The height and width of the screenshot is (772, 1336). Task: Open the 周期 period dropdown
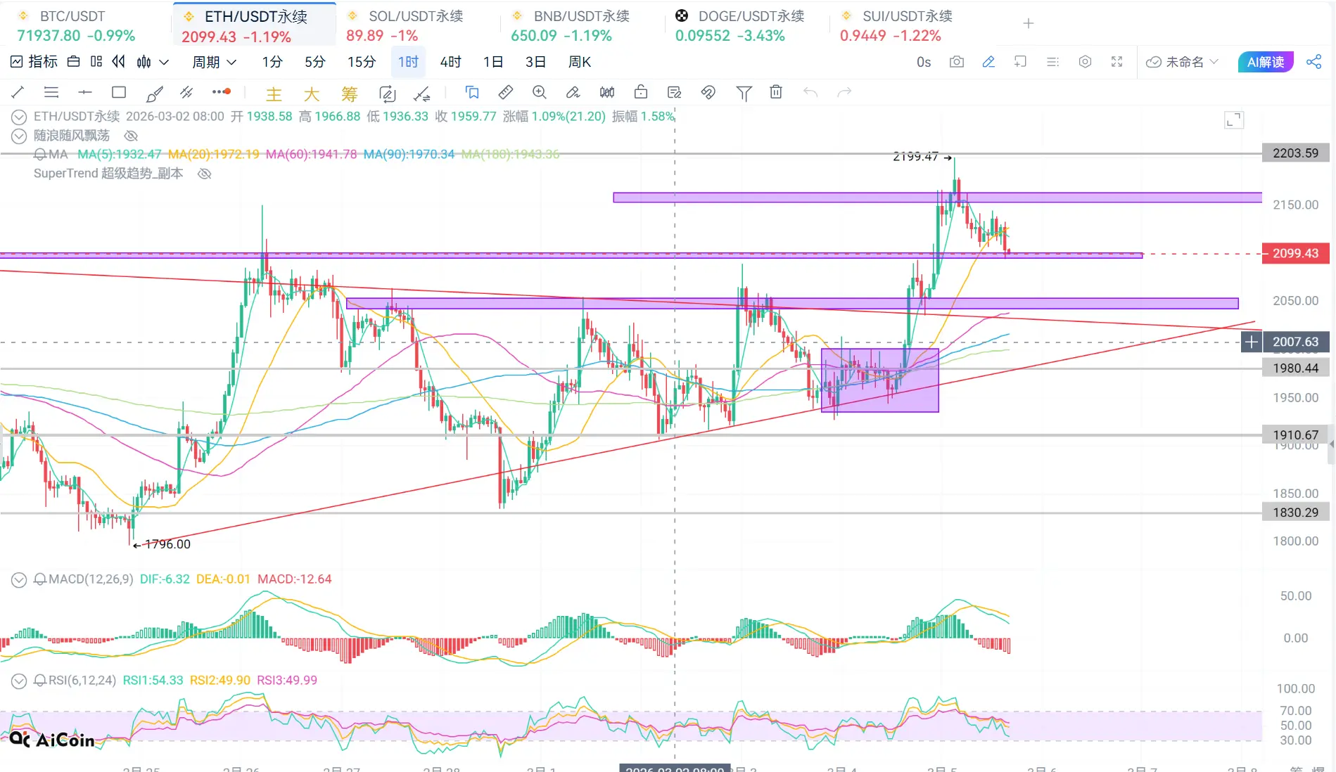point(214,62)
